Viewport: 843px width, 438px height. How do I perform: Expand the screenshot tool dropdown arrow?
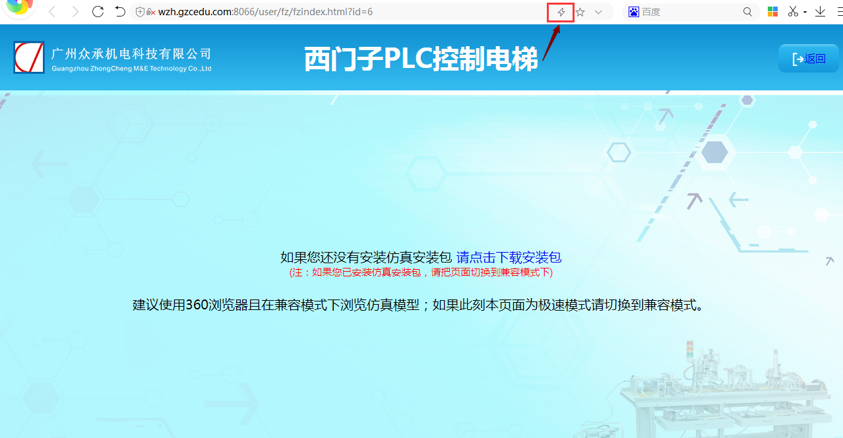805,13
